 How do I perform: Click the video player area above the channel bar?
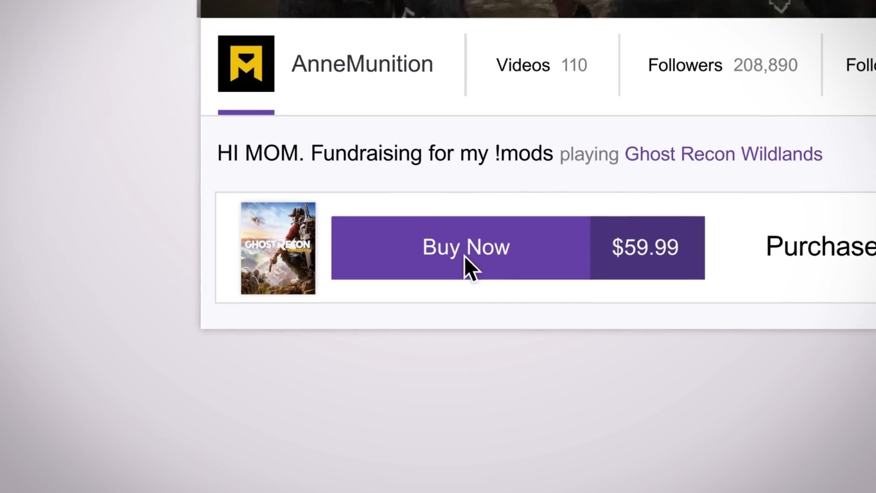[537, 8]
